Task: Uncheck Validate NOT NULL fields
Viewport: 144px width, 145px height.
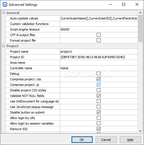Action: click(99, 96)
